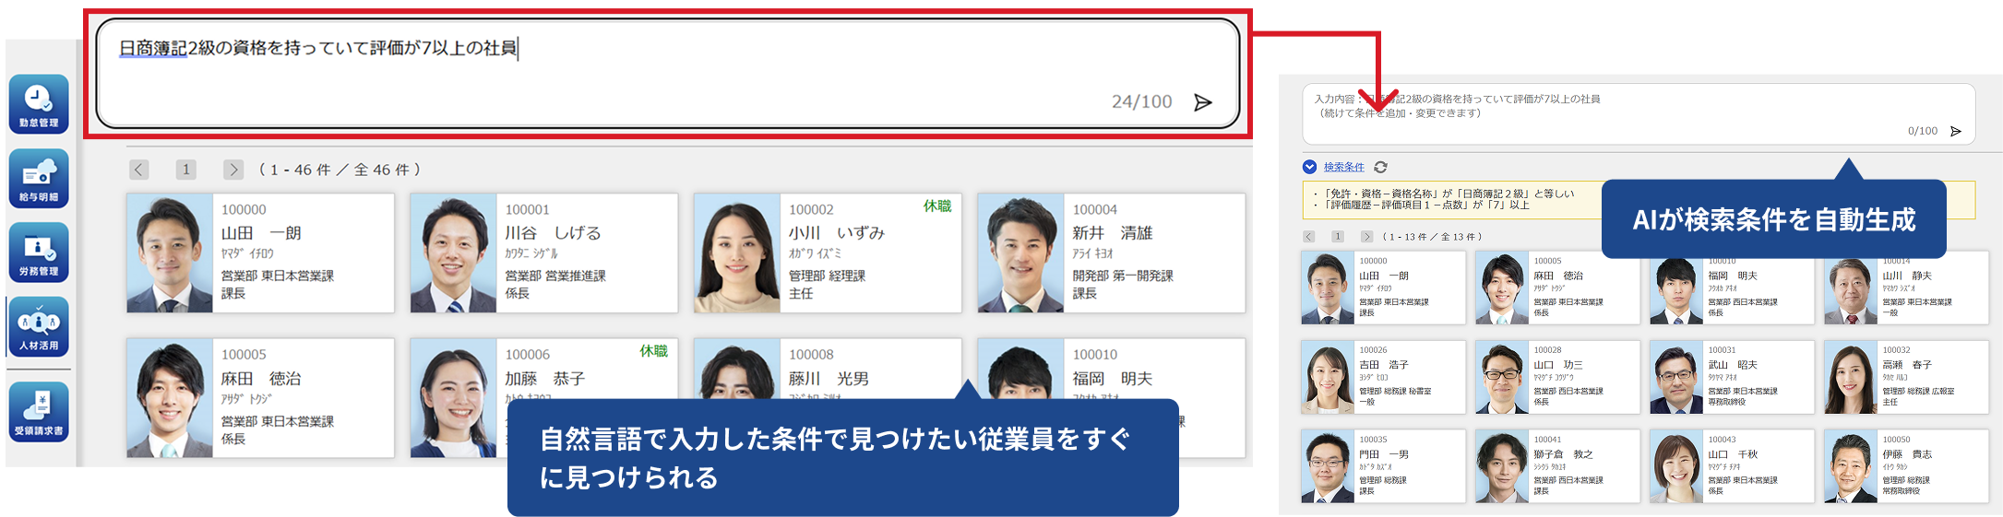Click 獅子倉 教之 profile photo
This screenshot has height=517, width=2003.
tap(1502, 466)
